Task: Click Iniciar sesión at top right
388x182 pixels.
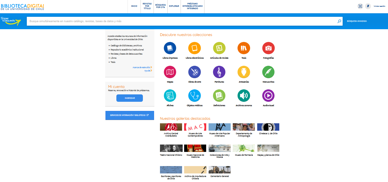Action: coord(379,6)
